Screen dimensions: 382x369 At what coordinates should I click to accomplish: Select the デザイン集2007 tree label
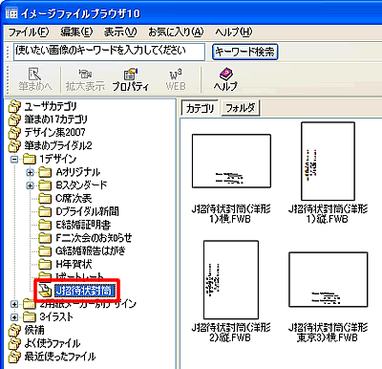[54, 132]
